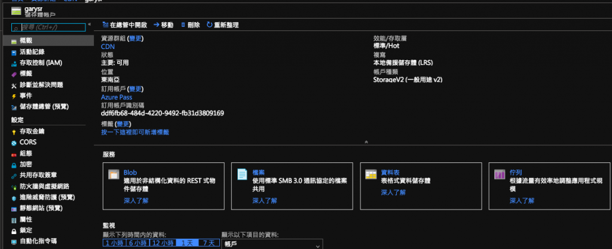Open the 檔案 service title link
The width and height of the screenshot is (612, 249).
click(x=258, y=172)
